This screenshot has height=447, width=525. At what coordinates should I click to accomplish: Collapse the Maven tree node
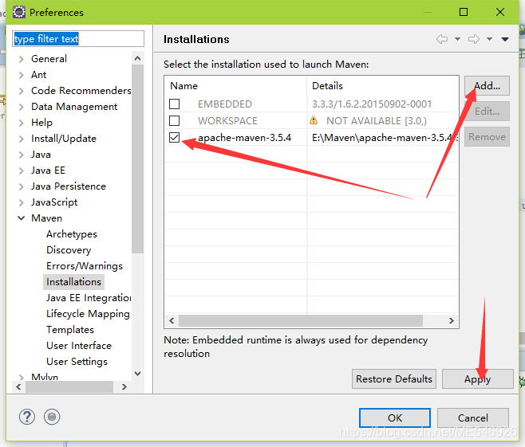pyautogui.click(x=21, y=218)
